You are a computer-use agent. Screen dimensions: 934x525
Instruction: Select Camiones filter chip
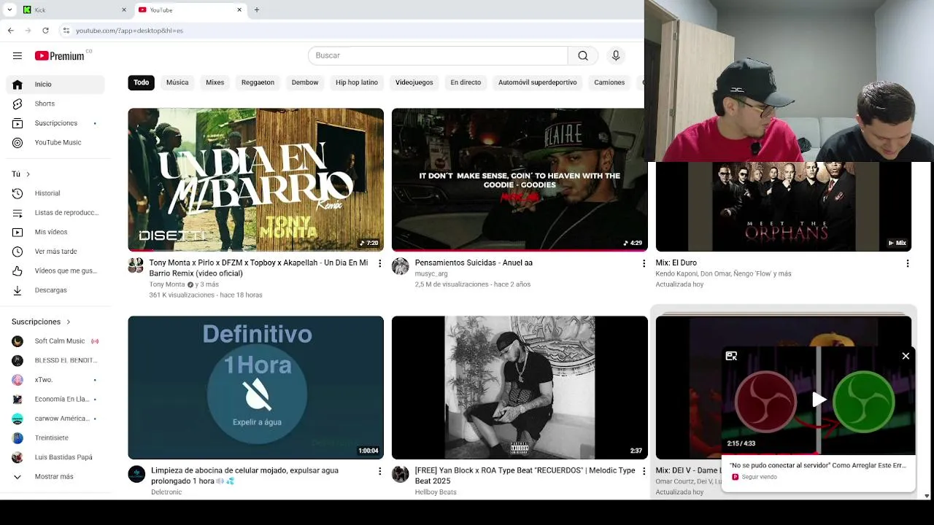pyautogui.click(x=609, y=82)
